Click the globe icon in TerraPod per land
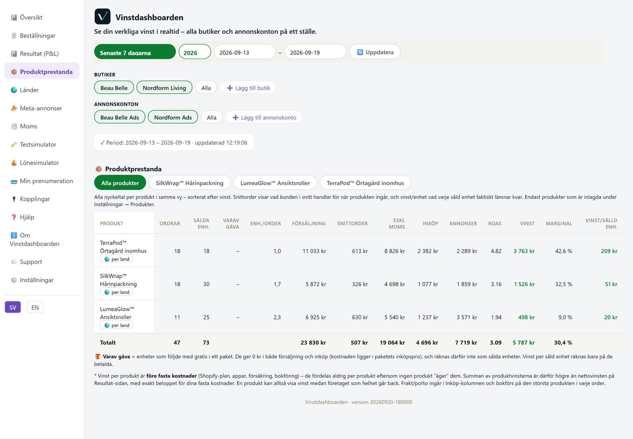This screenshot has width=633, height=439. 107,259
